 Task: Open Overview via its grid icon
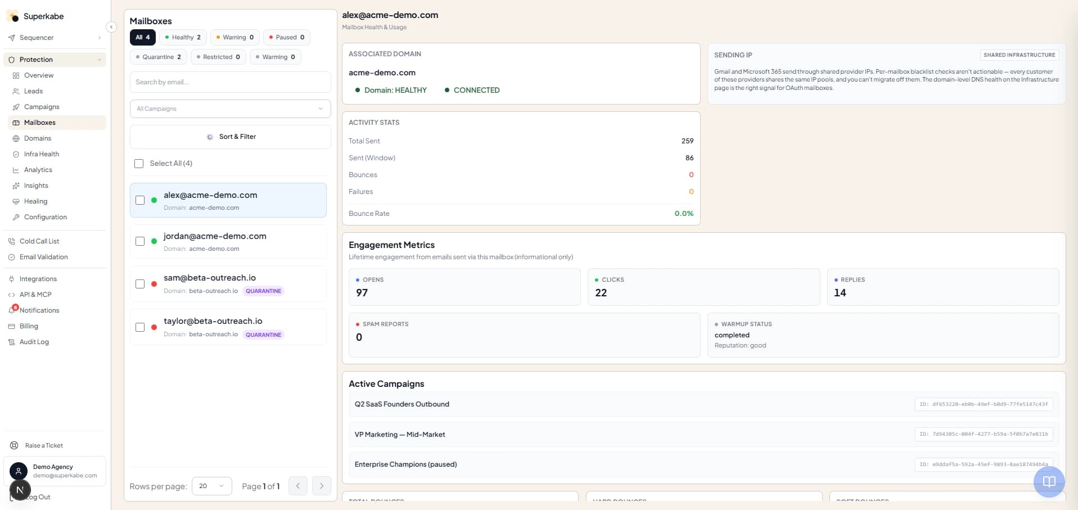click(x=16, y=75)
